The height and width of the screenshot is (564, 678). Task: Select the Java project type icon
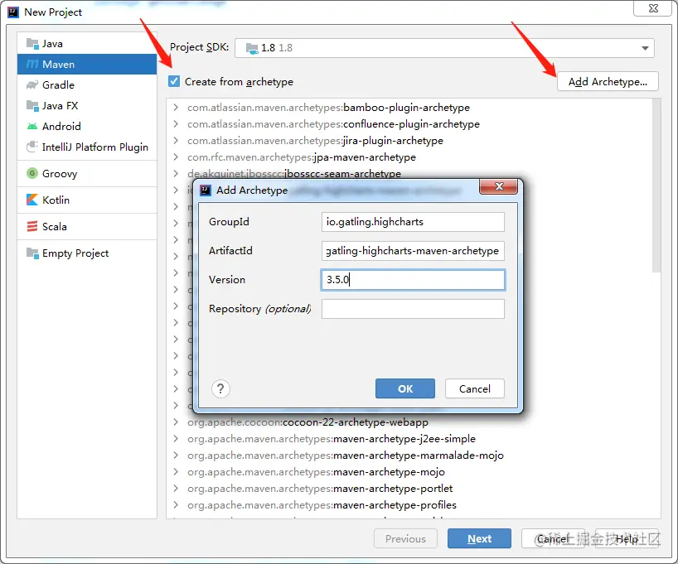[32, 44]
